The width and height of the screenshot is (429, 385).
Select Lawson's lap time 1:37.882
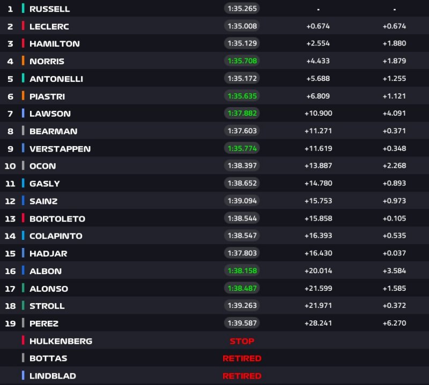(x=242, y=114)
